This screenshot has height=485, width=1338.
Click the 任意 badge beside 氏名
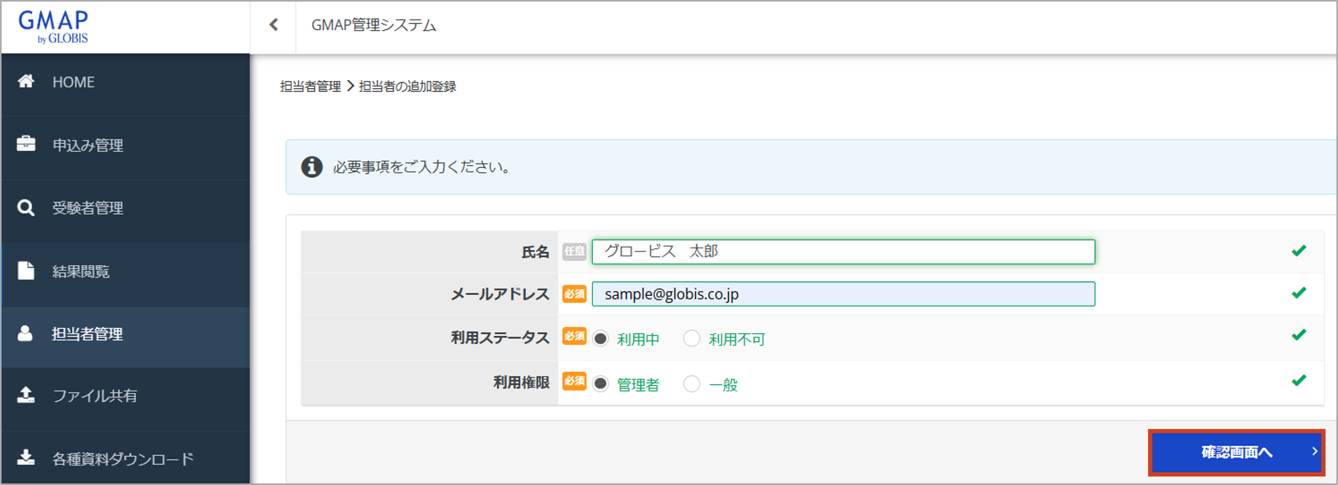pyautogui.click(x=574, y=251)
